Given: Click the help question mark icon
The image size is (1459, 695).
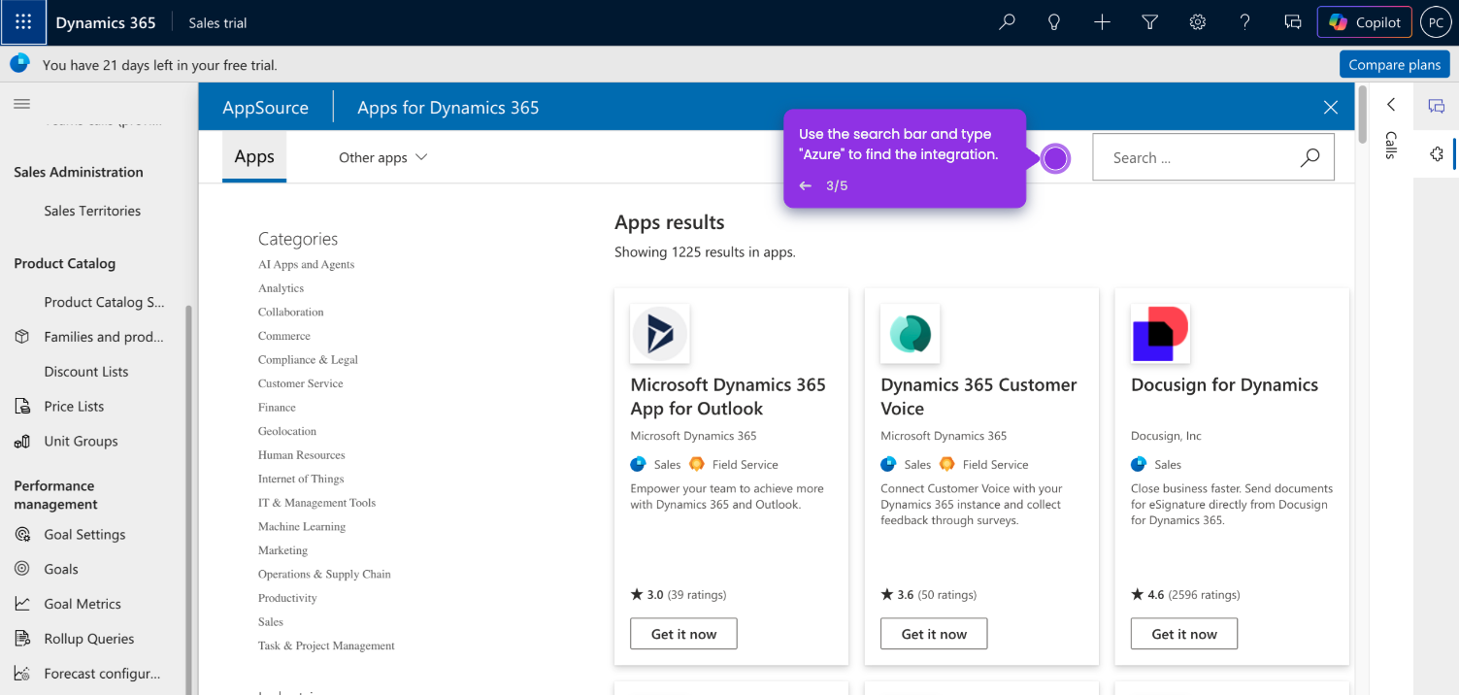Looking at the screenshot, I should pyautogui.click(x=1245, y=22).
